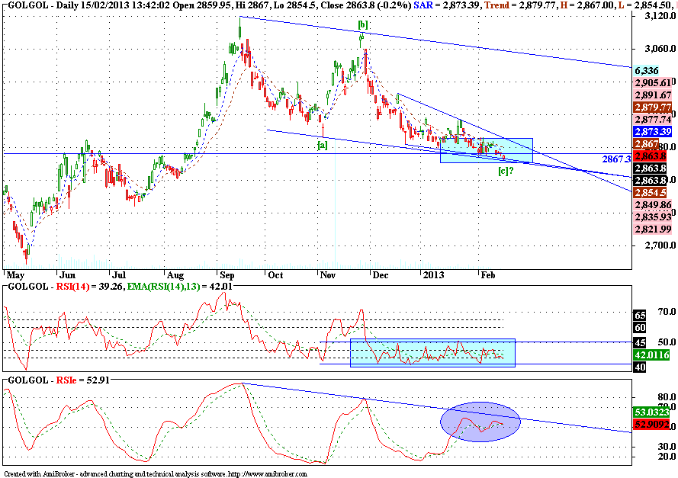Viewport: 678px width, 478px height.
Task: Select the blue ellipse in RSIe pane
Action: point(480,422)
